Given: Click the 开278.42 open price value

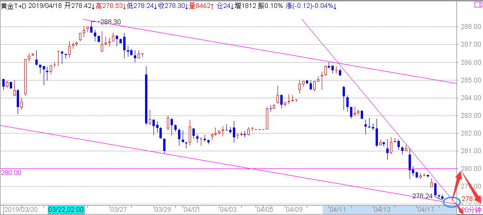Looking at the screenshot, I should point(78,6).
